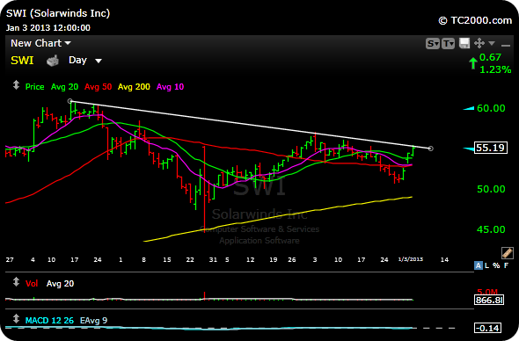This screenshot has height=341, width=519.
Task: Click the 1/3/2013 date axis label
Action: 411,259
